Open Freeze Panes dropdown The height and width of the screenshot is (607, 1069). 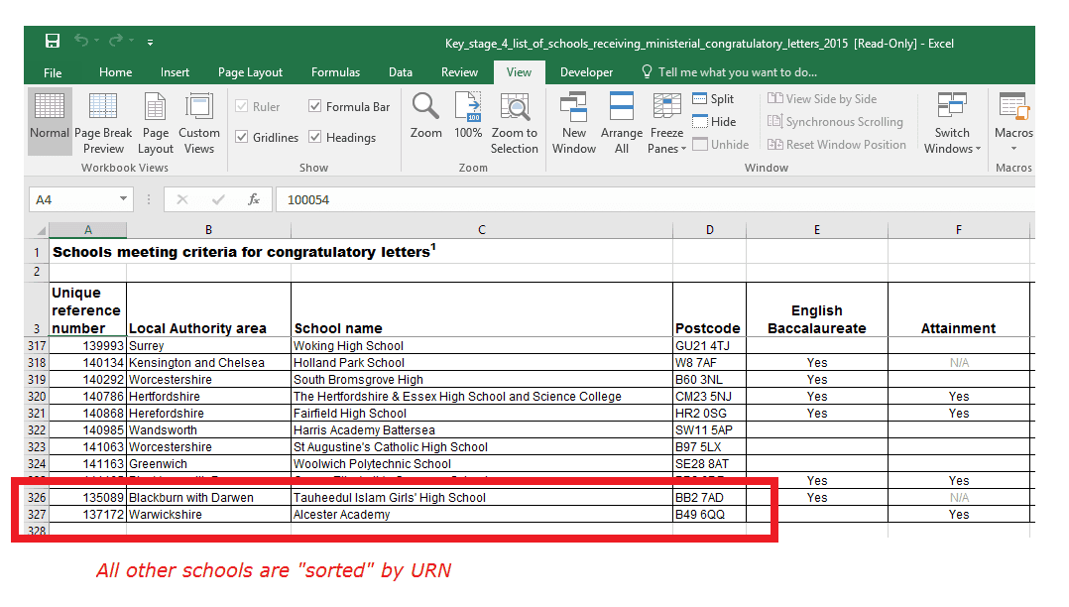point(666,123)
